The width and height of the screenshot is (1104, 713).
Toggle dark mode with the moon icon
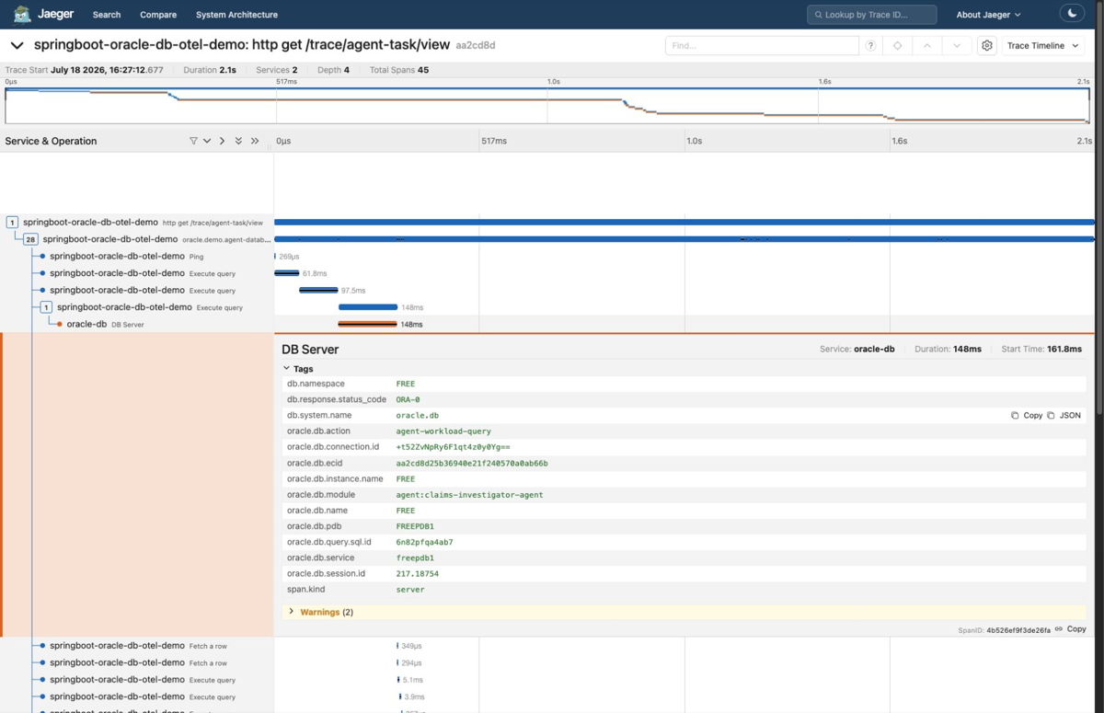(1072, 14)
